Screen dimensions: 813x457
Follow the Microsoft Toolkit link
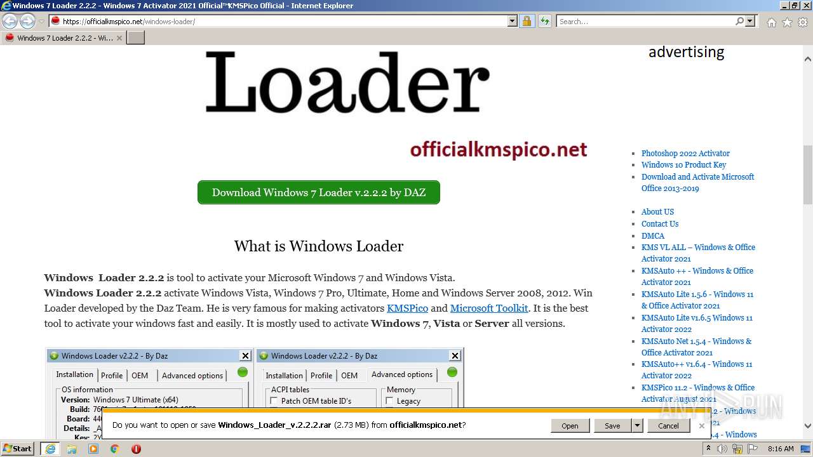pos(489,308)
